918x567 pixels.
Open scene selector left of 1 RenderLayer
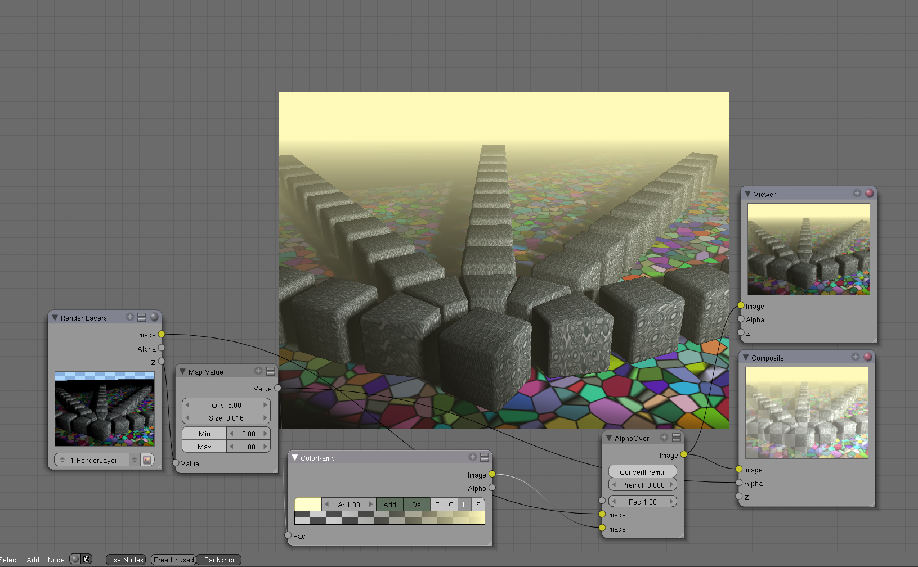(62, 460)
